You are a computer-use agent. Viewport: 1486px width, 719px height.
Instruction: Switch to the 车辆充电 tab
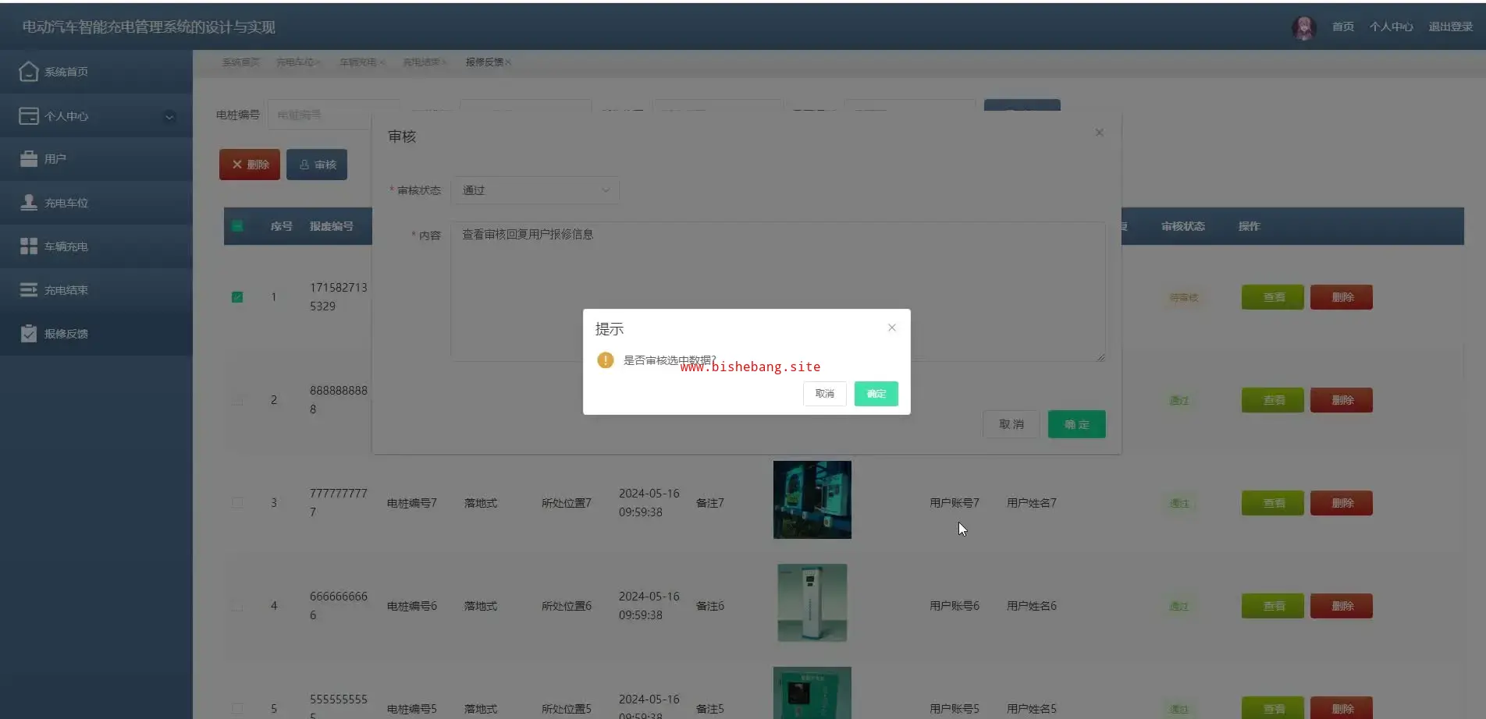click(358, 62)
